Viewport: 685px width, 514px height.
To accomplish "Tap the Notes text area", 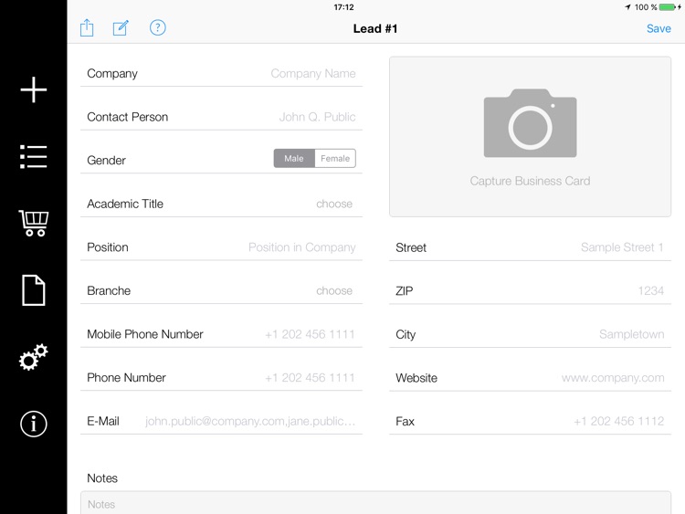I will pyautogui.click(x=375, y=503).
